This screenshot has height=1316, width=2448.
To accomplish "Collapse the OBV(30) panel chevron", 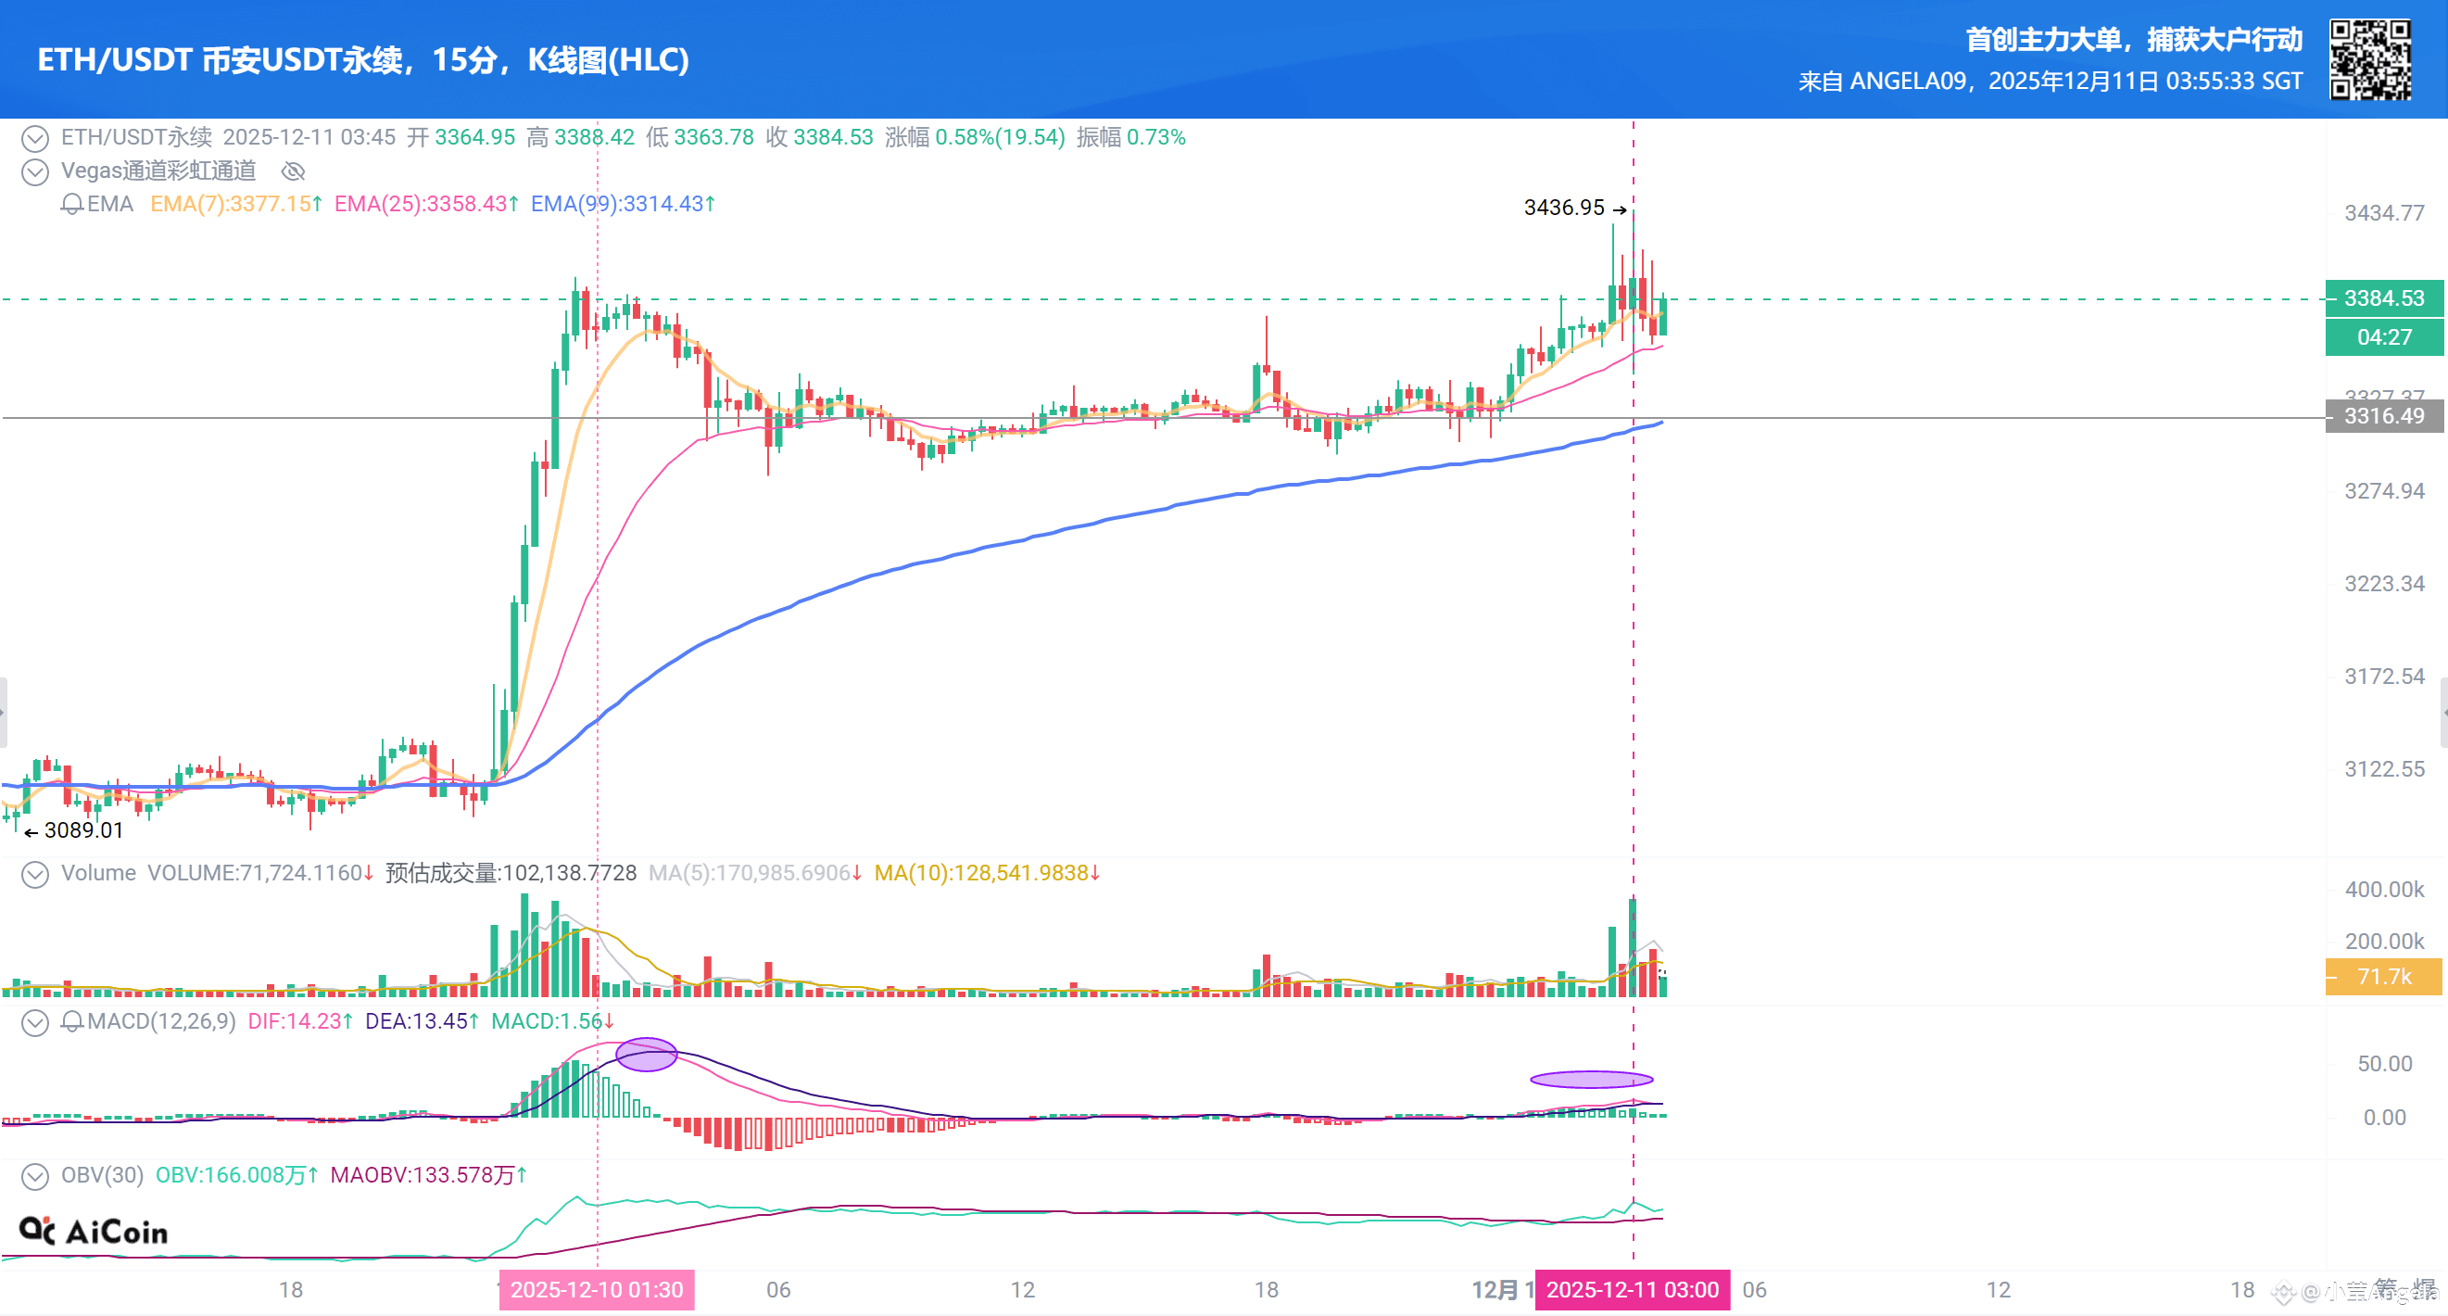I will 35,1176.
